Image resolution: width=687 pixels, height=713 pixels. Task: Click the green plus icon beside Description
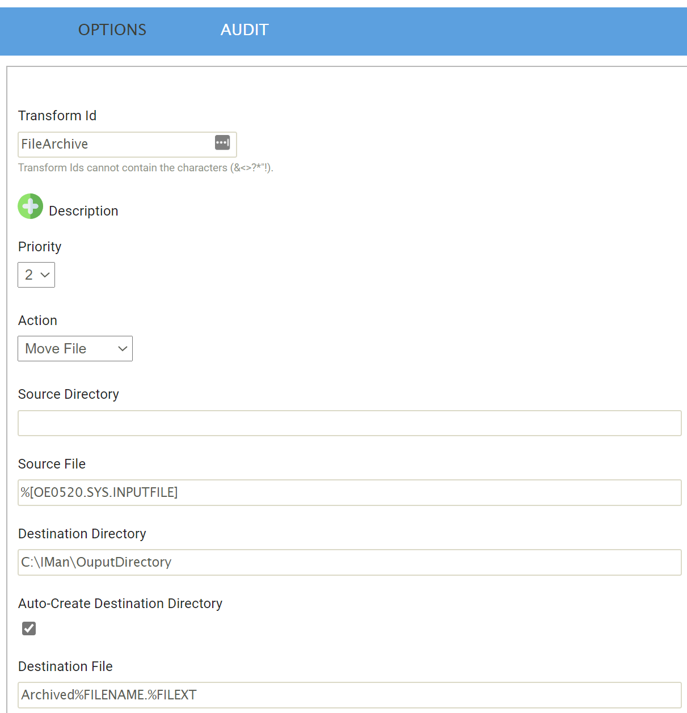31,206
